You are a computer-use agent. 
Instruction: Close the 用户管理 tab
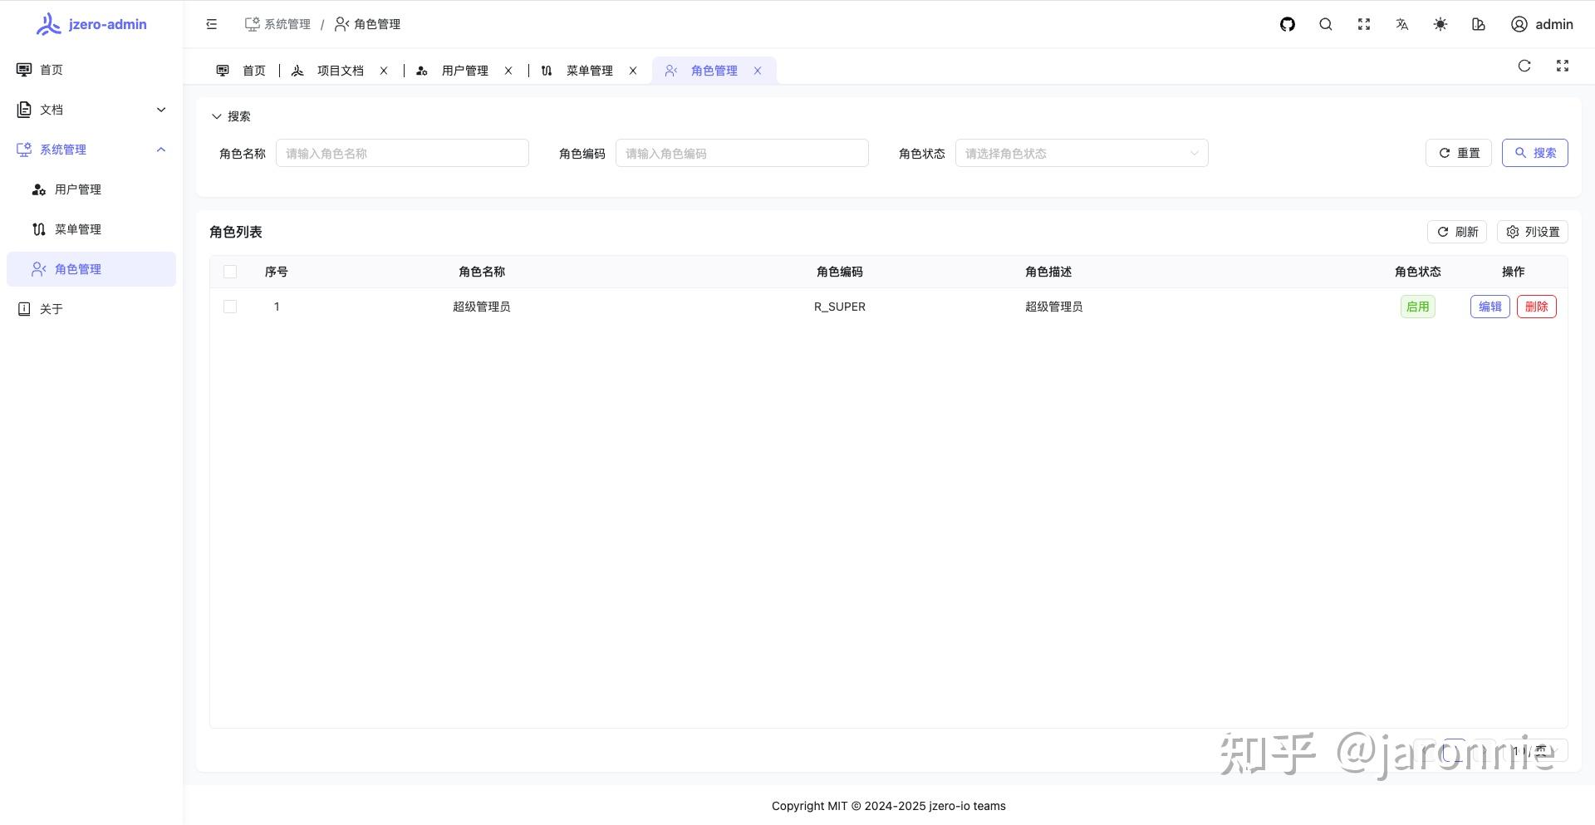(508, 71)
